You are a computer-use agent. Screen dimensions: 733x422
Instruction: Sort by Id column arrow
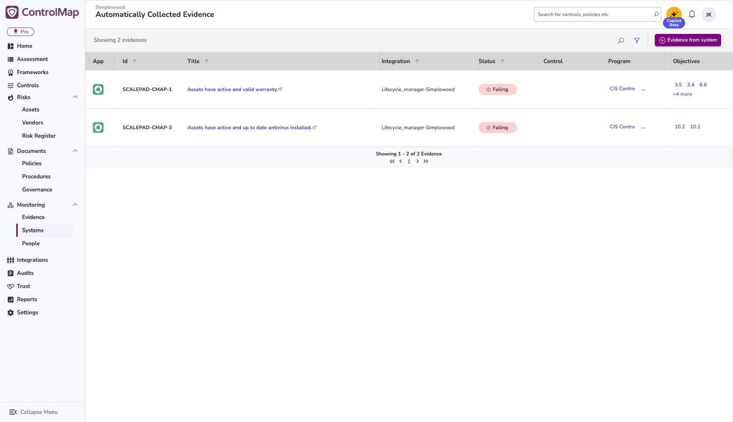point(135,61)
